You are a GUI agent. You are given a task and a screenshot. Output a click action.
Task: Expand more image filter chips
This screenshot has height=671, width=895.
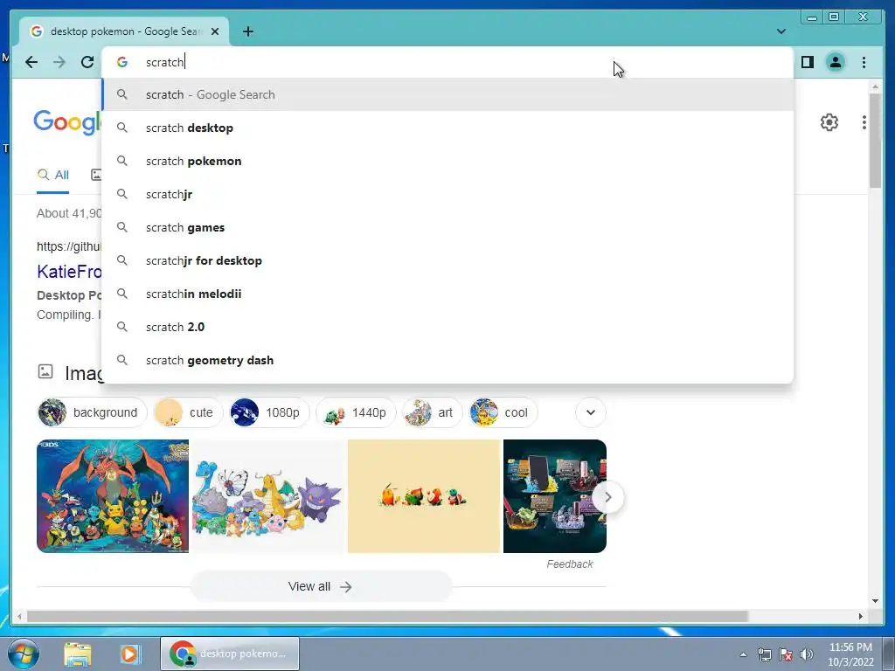coord(591,412)
